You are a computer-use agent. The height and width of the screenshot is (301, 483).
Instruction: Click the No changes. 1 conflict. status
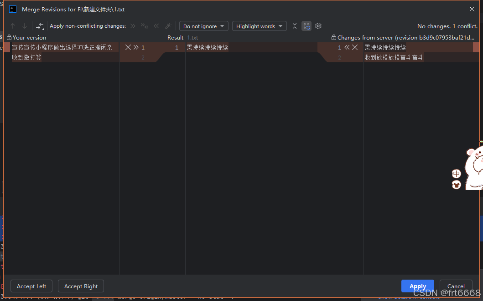pyautogui.click(x=447, y=26)
